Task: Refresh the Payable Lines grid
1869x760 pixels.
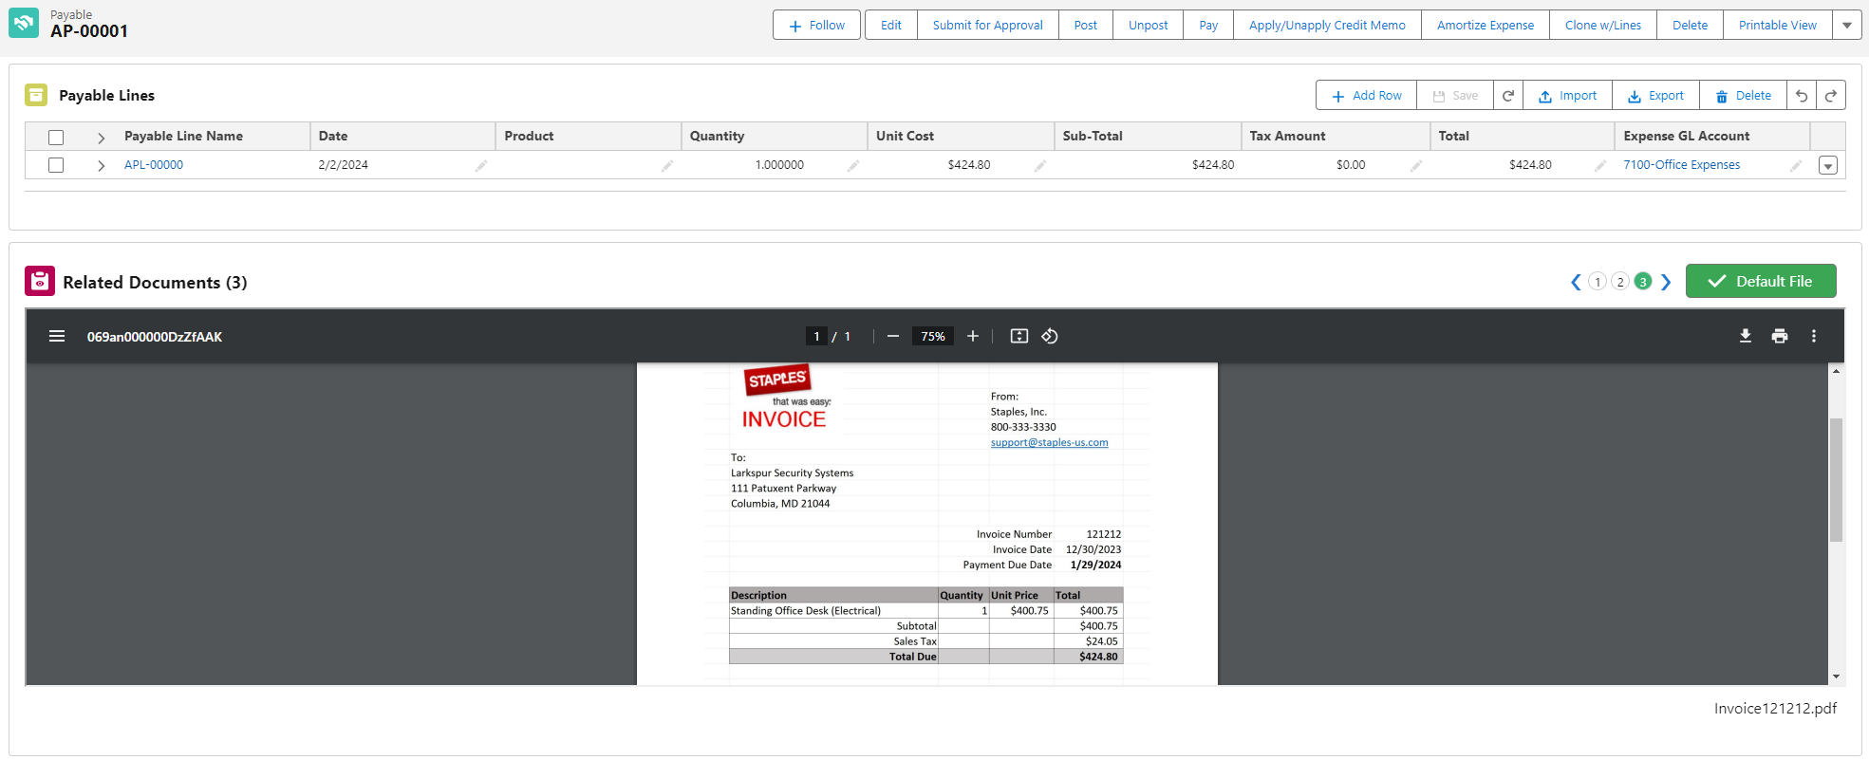Action: click(1507, 96)
